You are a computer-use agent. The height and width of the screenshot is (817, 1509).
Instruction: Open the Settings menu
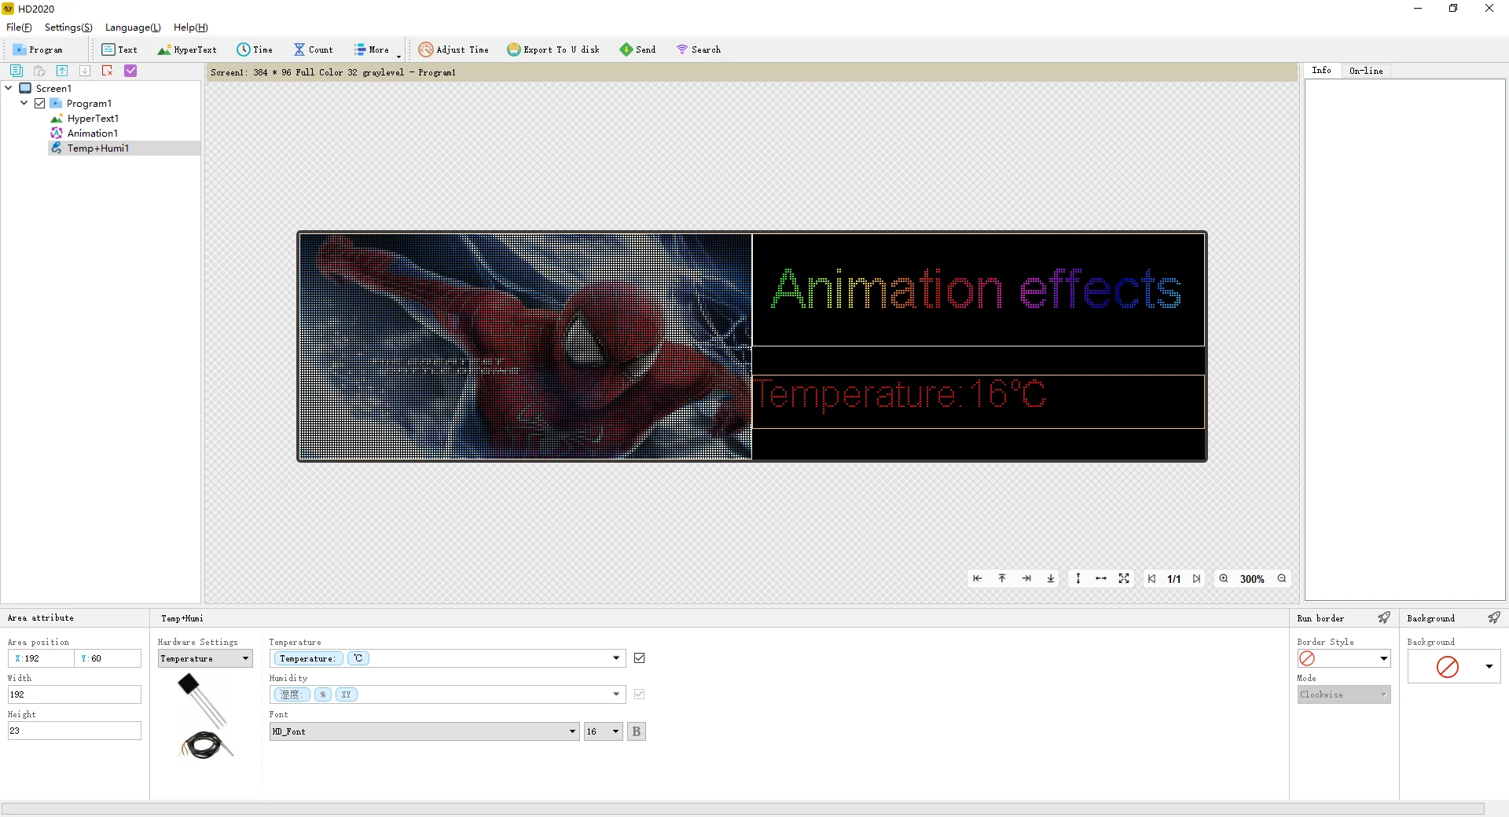click(x=68, y=27)
